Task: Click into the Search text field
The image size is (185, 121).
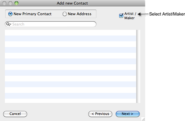Action: pyautogui.click(x=51, y=24)
